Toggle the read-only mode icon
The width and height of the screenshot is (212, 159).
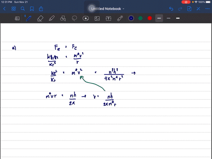tap(17, 19)
